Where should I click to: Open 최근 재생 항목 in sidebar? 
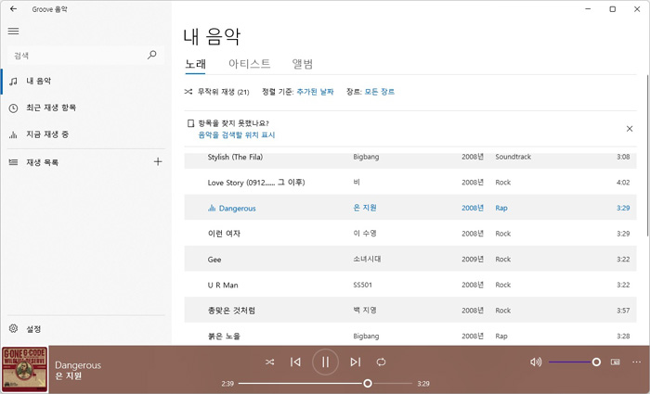pos(85,108)
